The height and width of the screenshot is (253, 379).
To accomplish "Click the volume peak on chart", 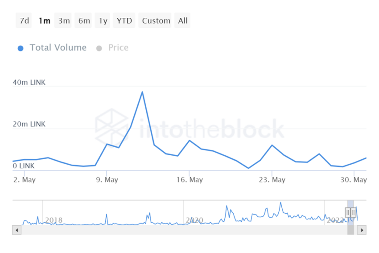I will point(142,92).
